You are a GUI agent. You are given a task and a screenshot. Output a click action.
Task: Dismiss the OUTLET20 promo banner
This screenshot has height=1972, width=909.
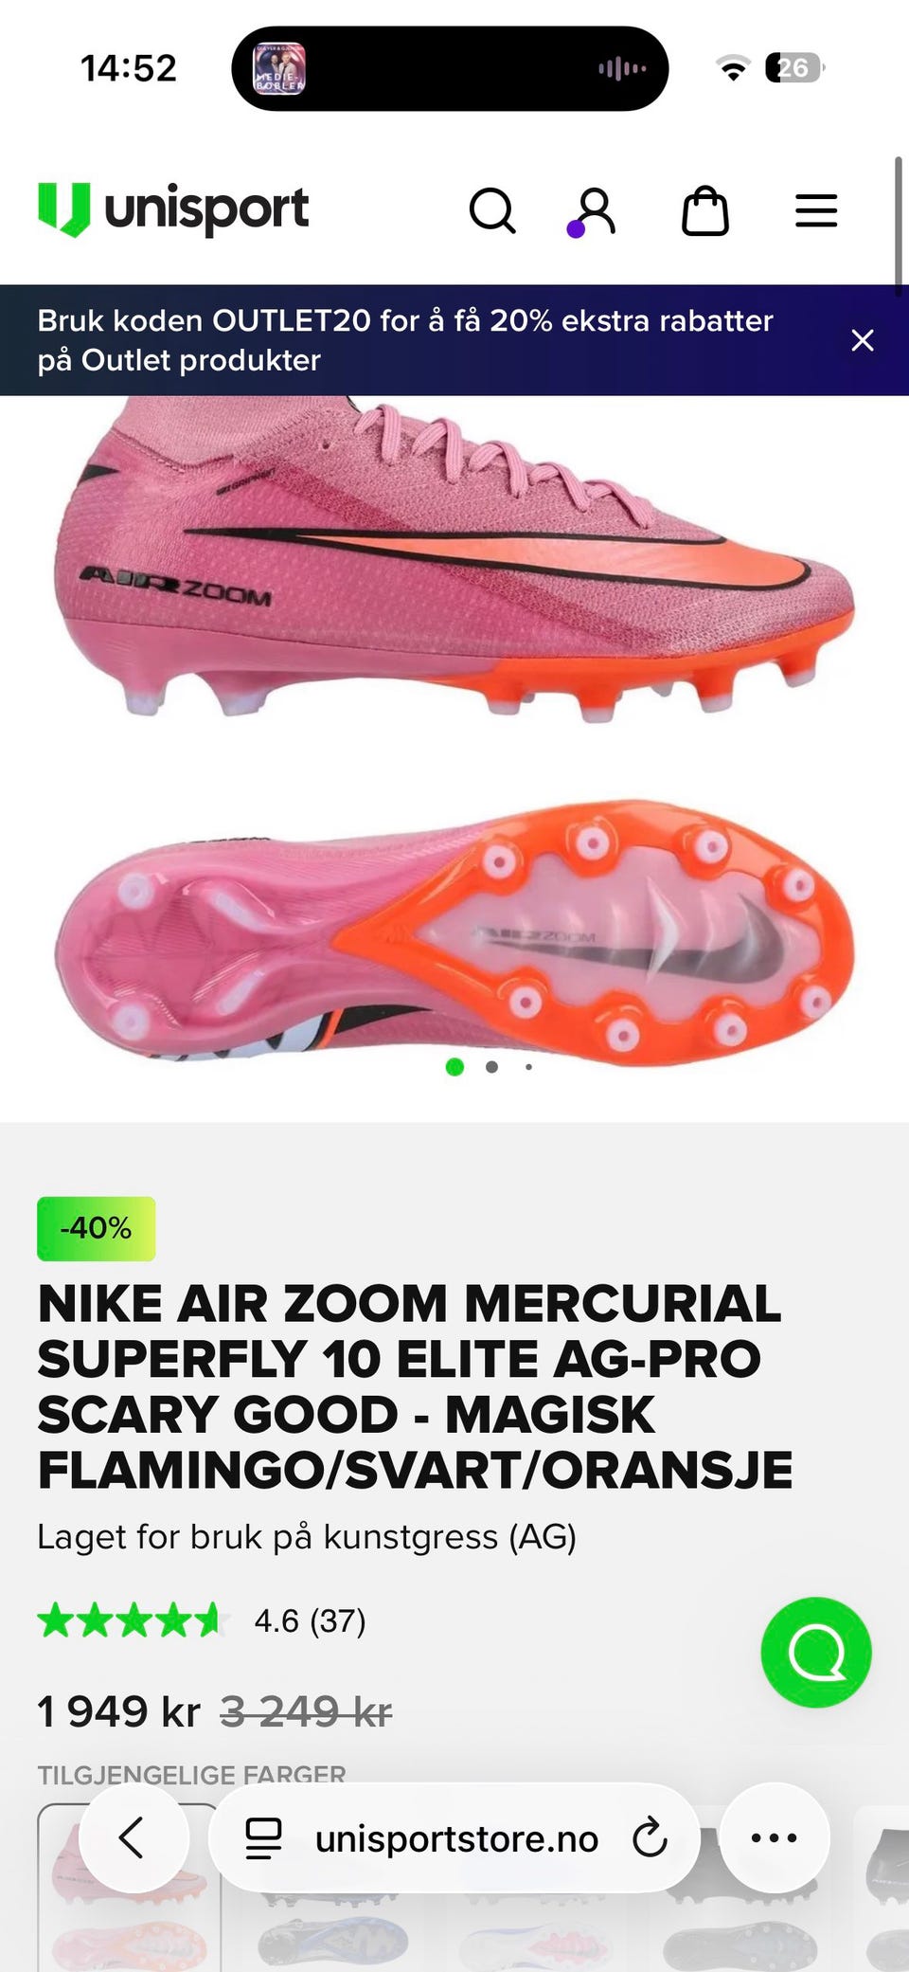coord(862,340)
